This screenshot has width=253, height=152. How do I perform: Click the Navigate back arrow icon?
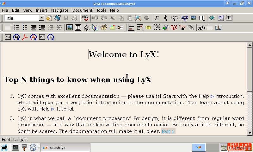[x=146, y=18]
